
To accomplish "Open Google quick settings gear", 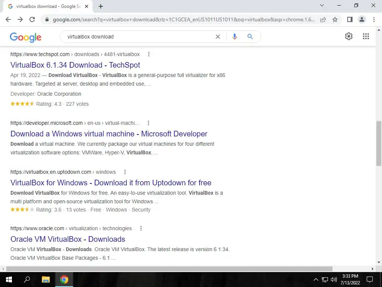I will (x=349, y=36).
